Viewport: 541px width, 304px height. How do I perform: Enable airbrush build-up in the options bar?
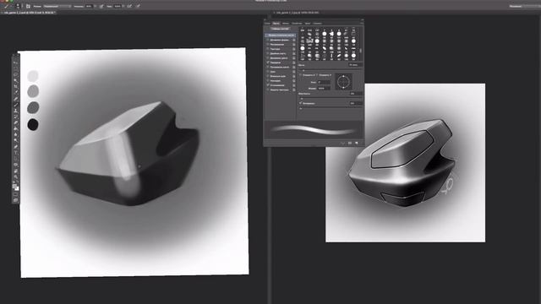tap(130, 6)
